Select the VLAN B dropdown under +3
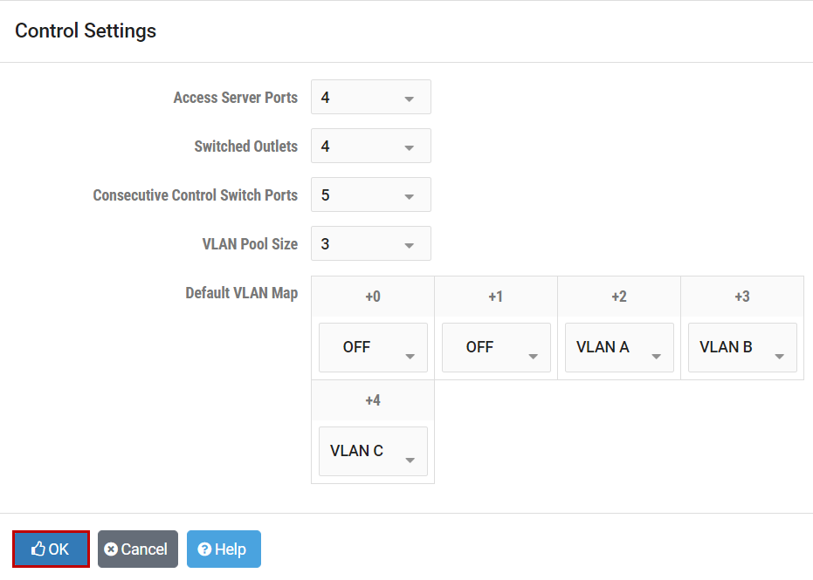 [742, 347]
